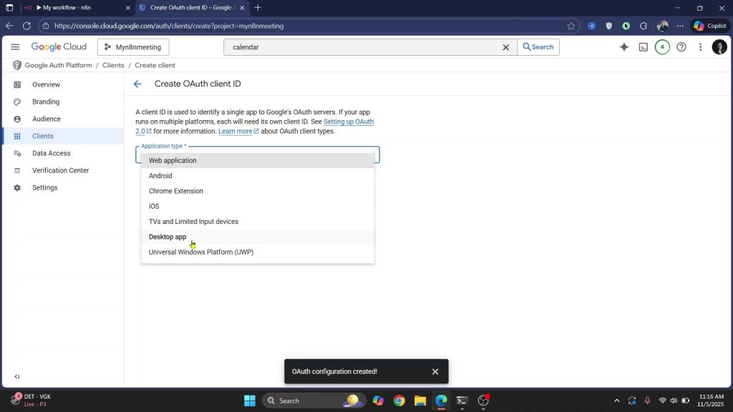Viewport: 733px width, 412px height.
Task: Open the Google Cloud navigation hamburger menu
Action: (x=15, y=47)
